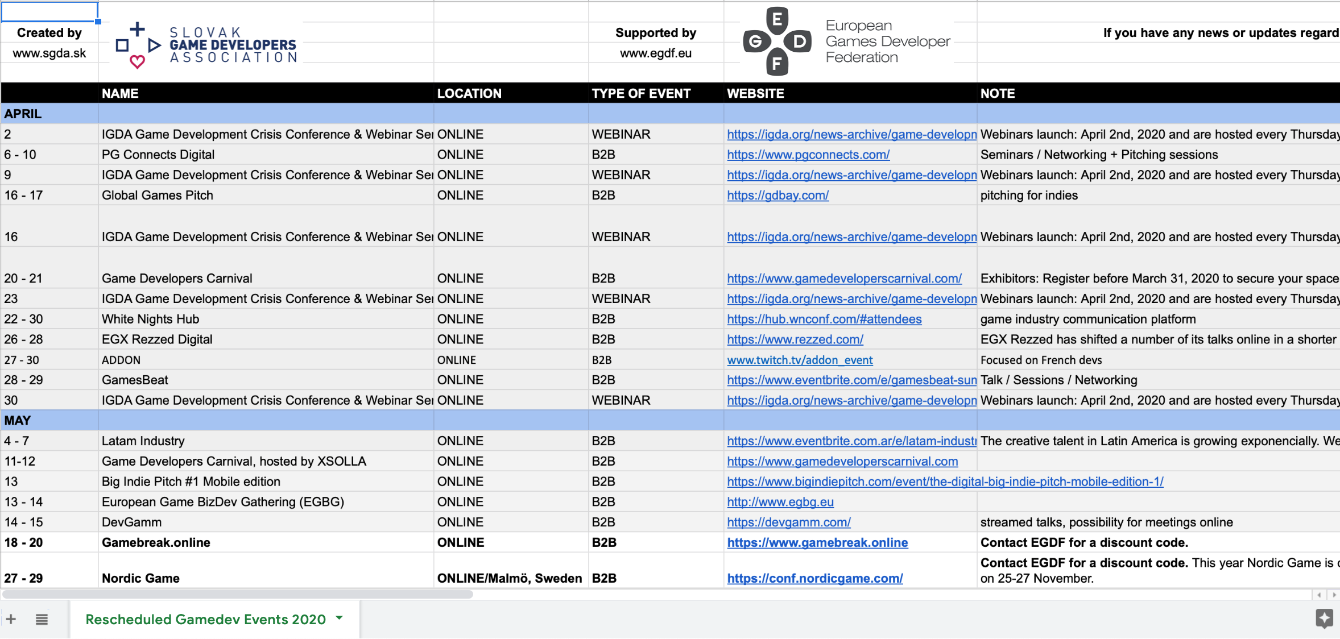Click the right scroll arrow beside the scrollbar
This screenshot has height=639, width=1340.
pos(1333,595)
